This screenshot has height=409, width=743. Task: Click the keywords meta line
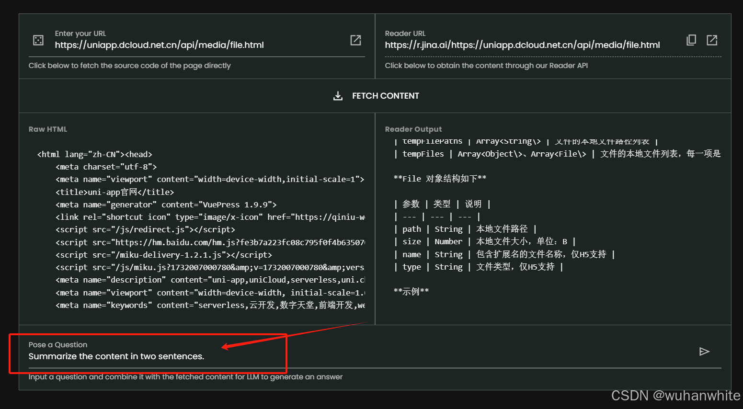click(x=210, y=305)
